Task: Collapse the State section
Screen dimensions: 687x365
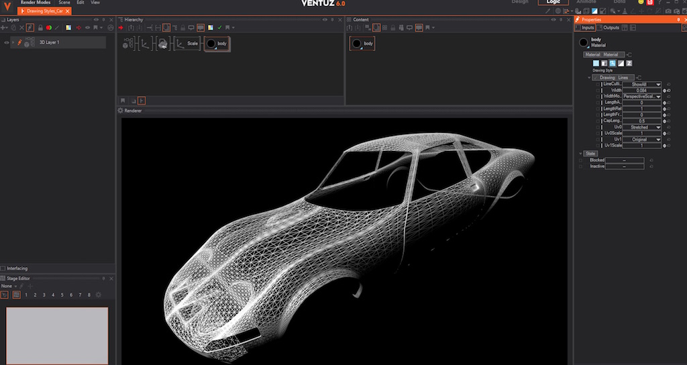Action: pyautogui.click(x=580, y=154)
